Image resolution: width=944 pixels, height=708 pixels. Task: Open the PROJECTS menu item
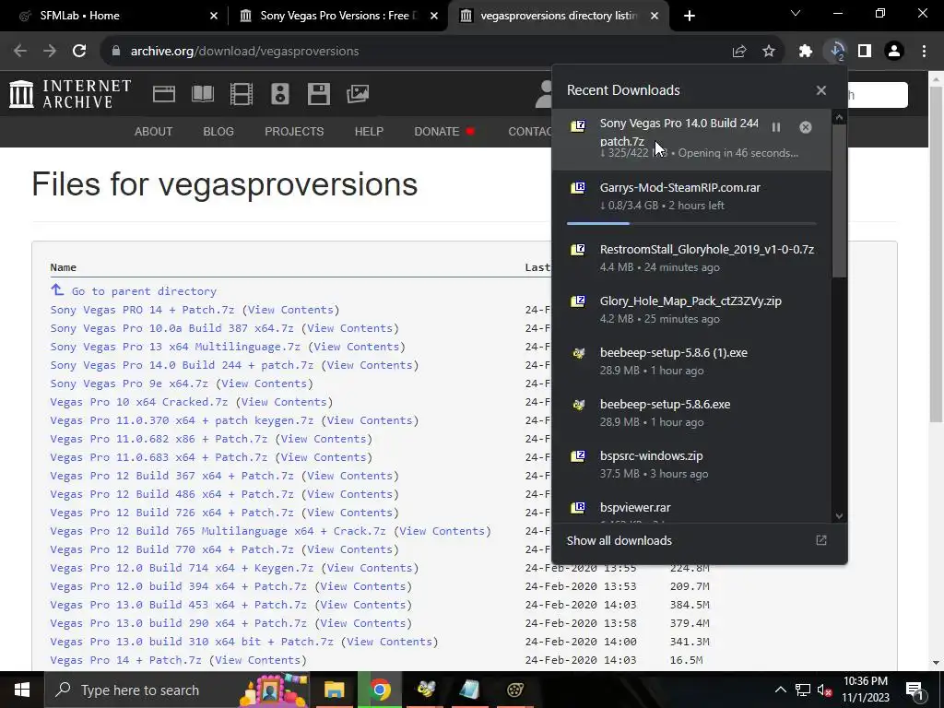pos(294,131)
